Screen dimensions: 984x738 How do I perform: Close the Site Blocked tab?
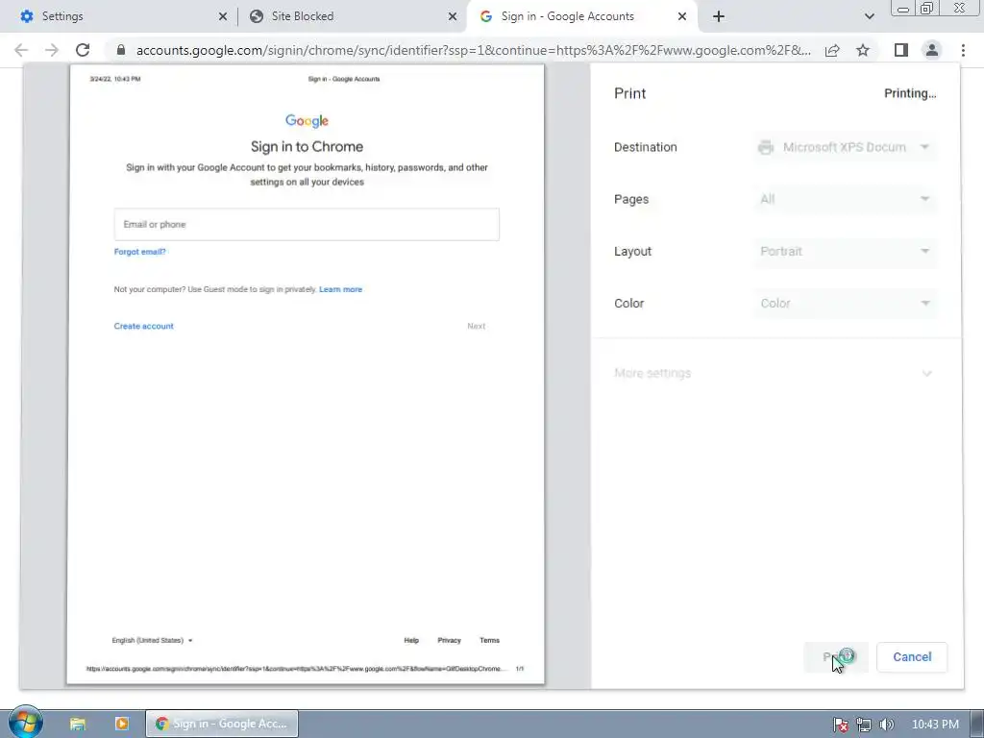(453, 16)
